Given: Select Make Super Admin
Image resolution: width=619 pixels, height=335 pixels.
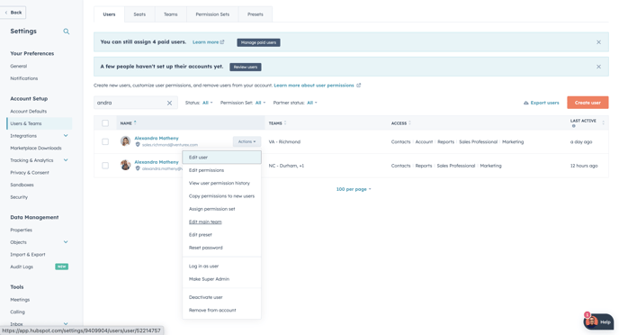Looking at the screenshot, I should pyautogui.click(x=222, y=279).
